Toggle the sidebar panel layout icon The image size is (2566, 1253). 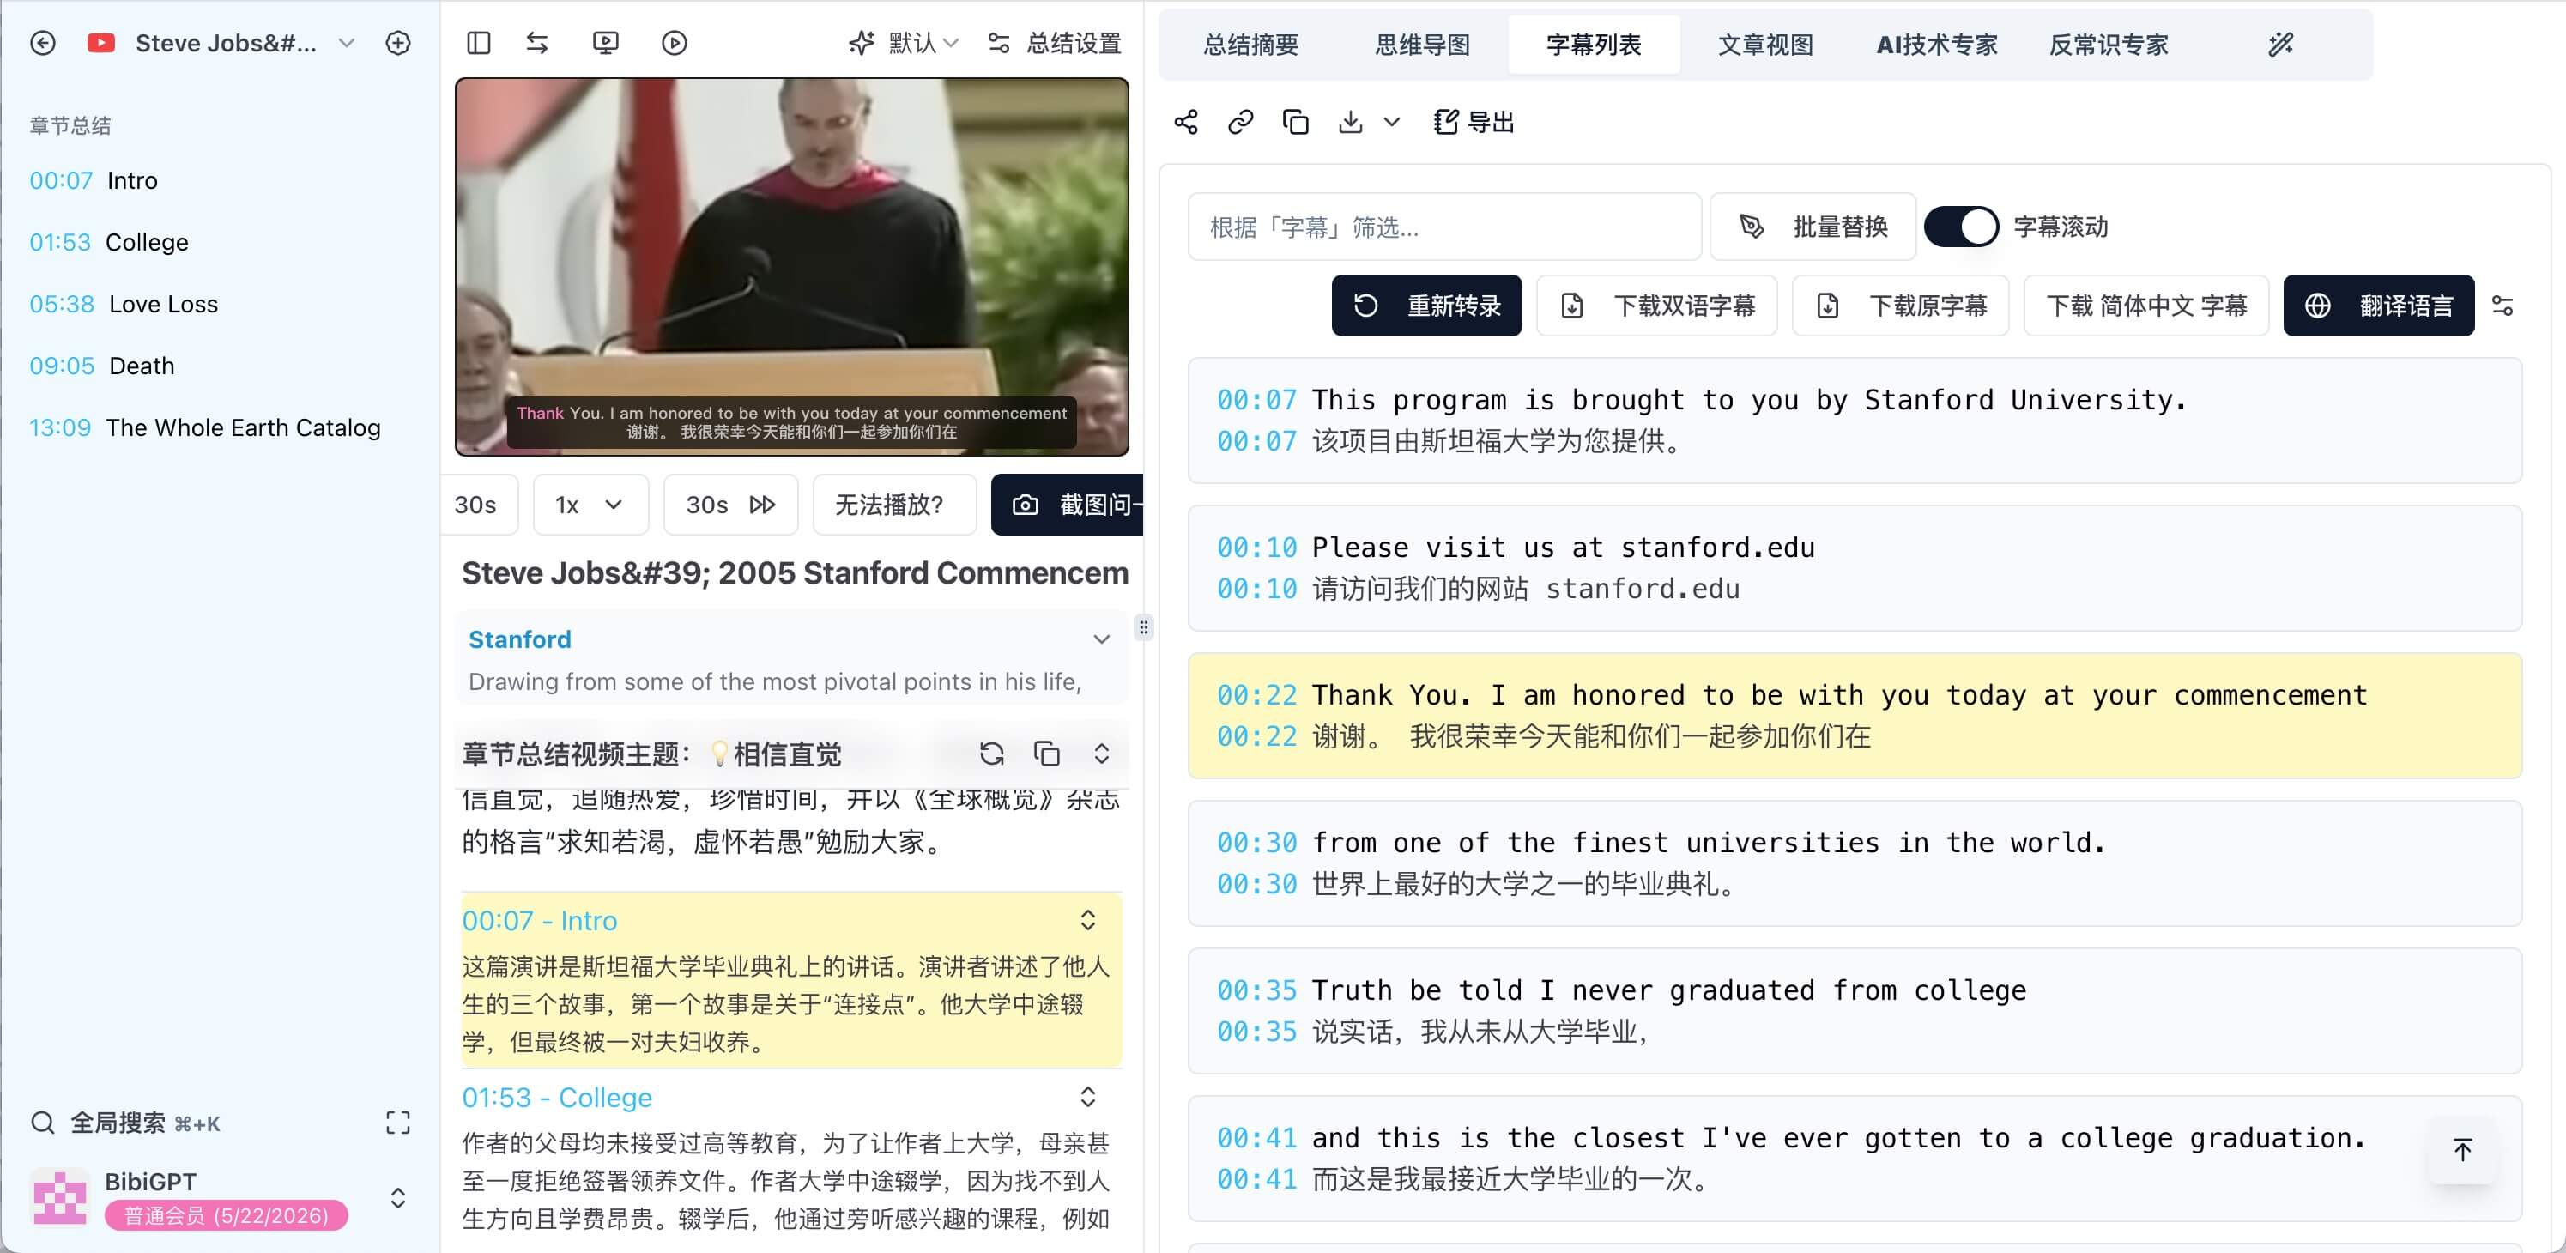[x=480, y=43]
